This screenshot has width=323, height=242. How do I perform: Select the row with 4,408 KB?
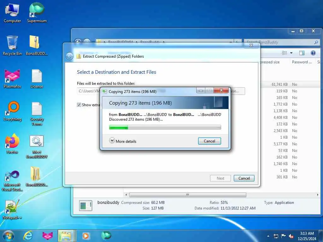point(291,118)
